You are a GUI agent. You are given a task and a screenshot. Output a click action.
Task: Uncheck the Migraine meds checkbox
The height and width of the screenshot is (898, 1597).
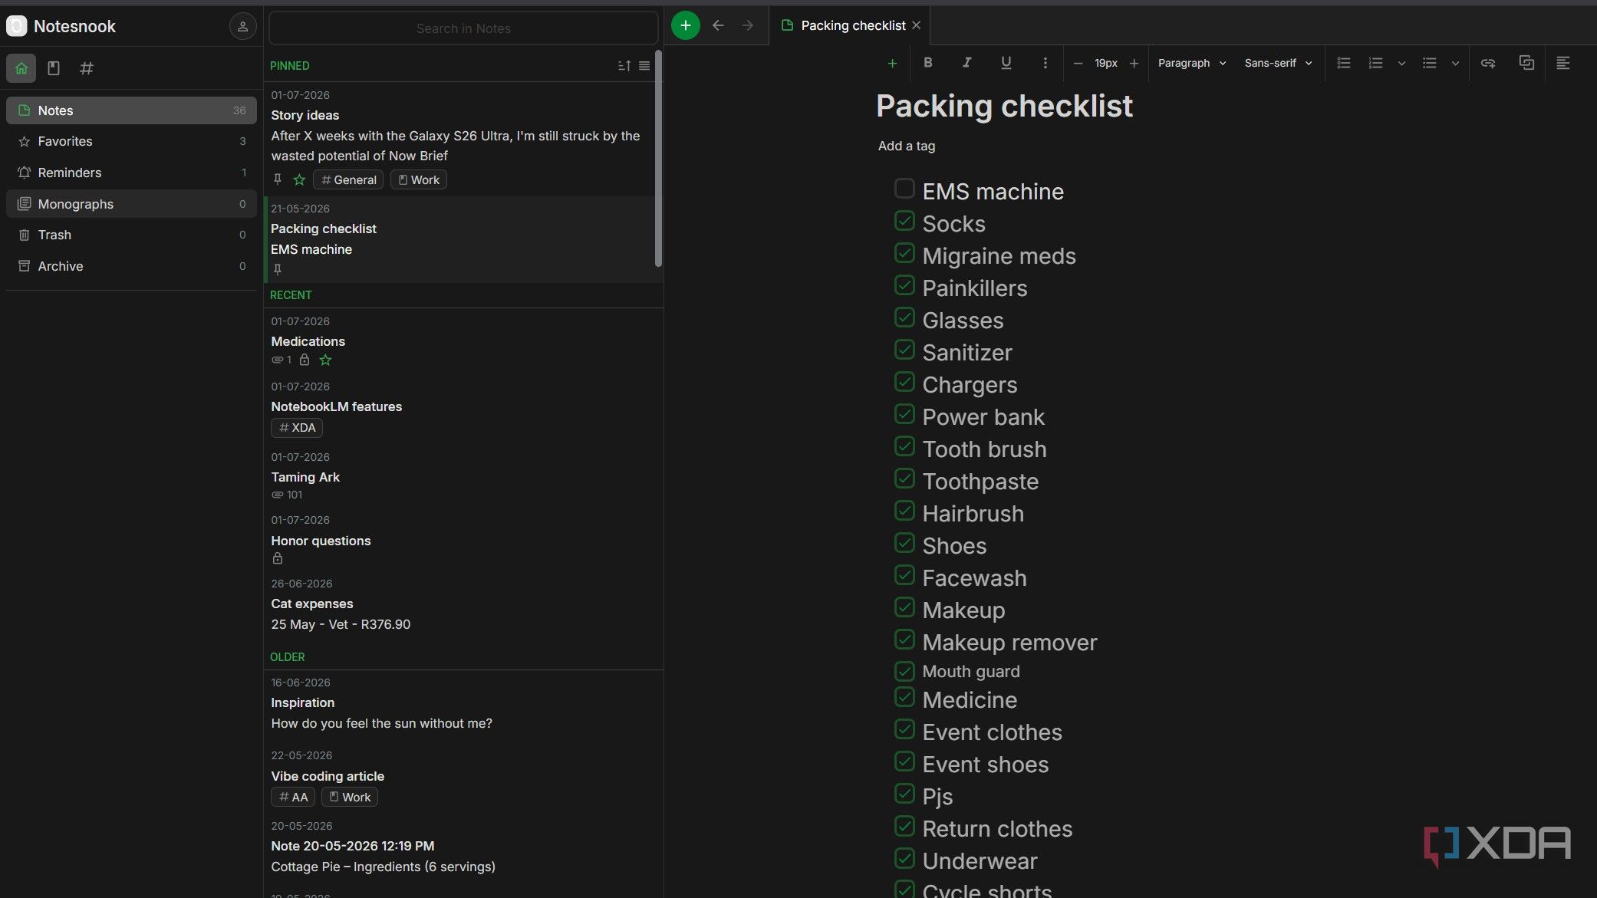(x=904, y=253)
